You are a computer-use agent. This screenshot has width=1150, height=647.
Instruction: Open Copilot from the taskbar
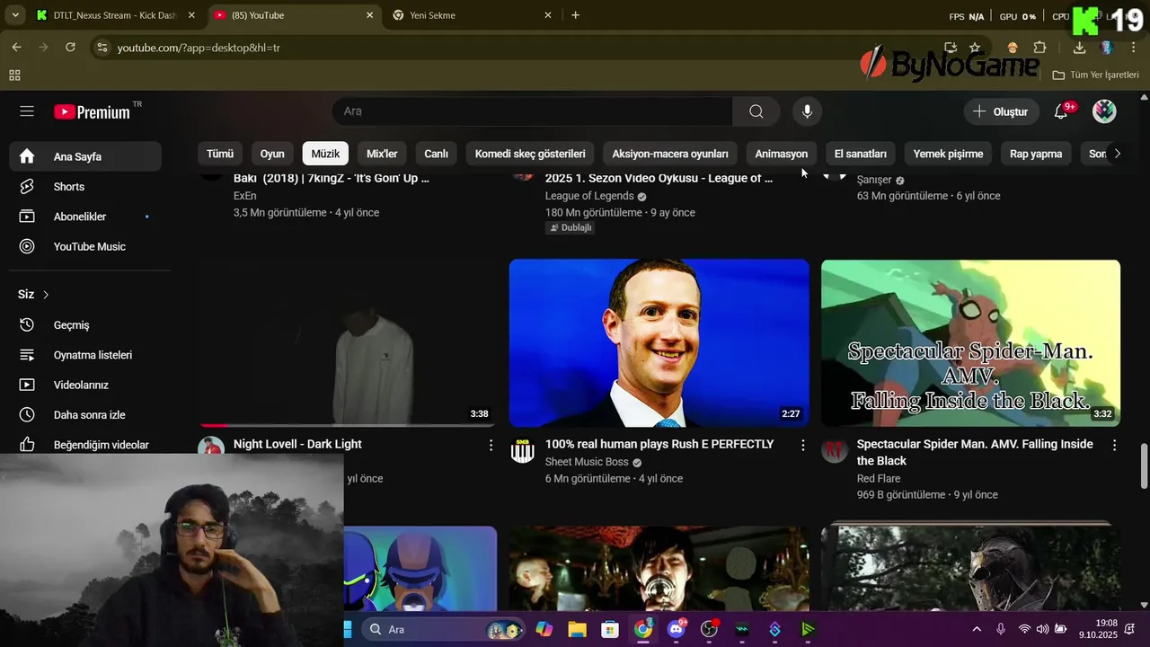[x=544, y=629]
